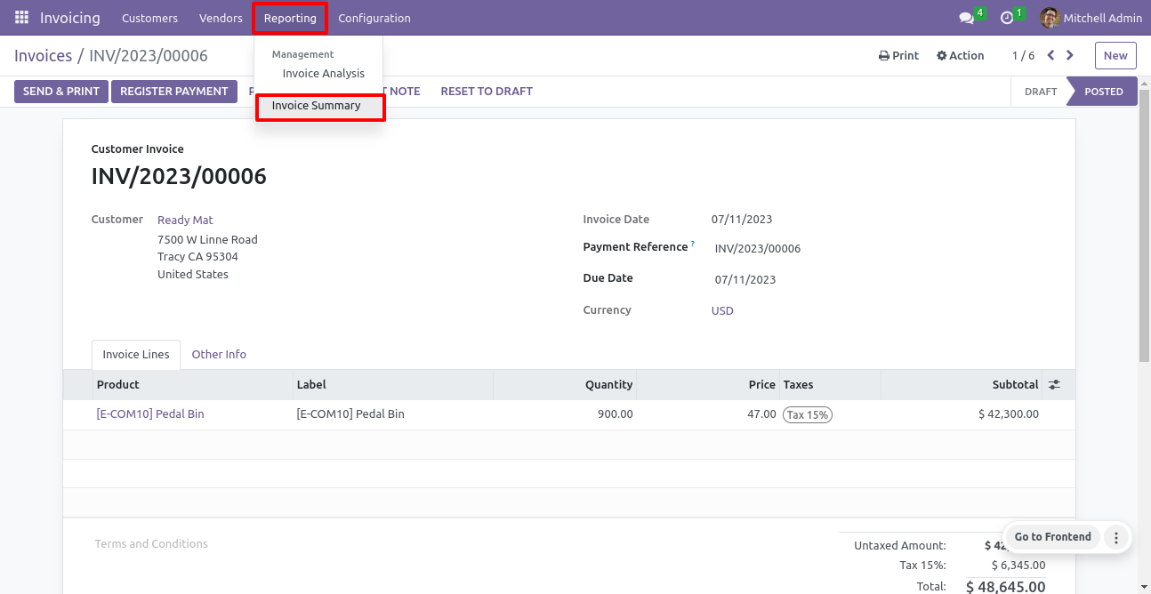Sort by the Product column header
Screen dimensions: 1151x594
click(193, 385)
